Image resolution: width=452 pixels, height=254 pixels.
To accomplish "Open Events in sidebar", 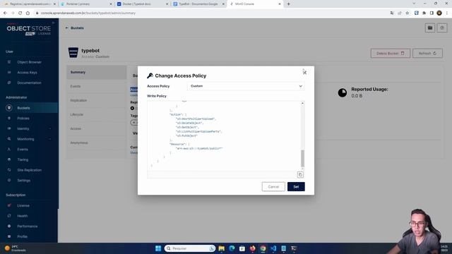I will point(23,150).
